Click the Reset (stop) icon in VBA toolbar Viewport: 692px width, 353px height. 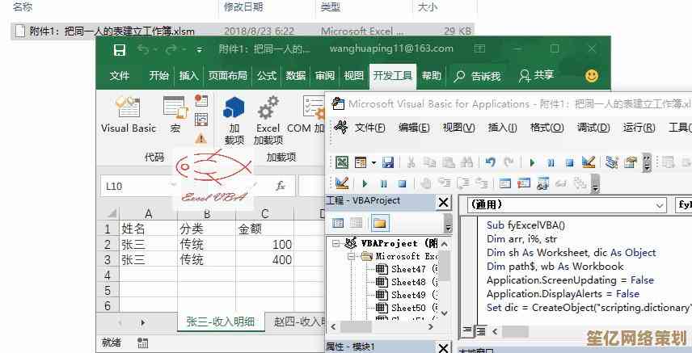click(569, 162)
